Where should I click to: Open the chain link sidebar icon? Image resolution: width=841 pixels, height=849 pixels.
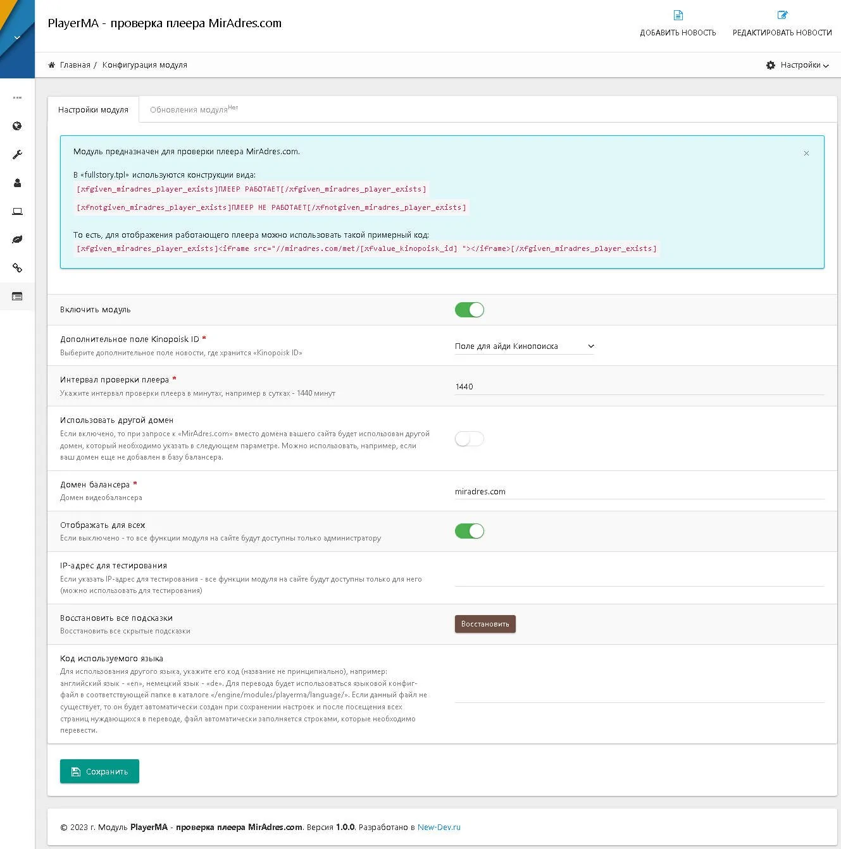[x=17, y=268]
